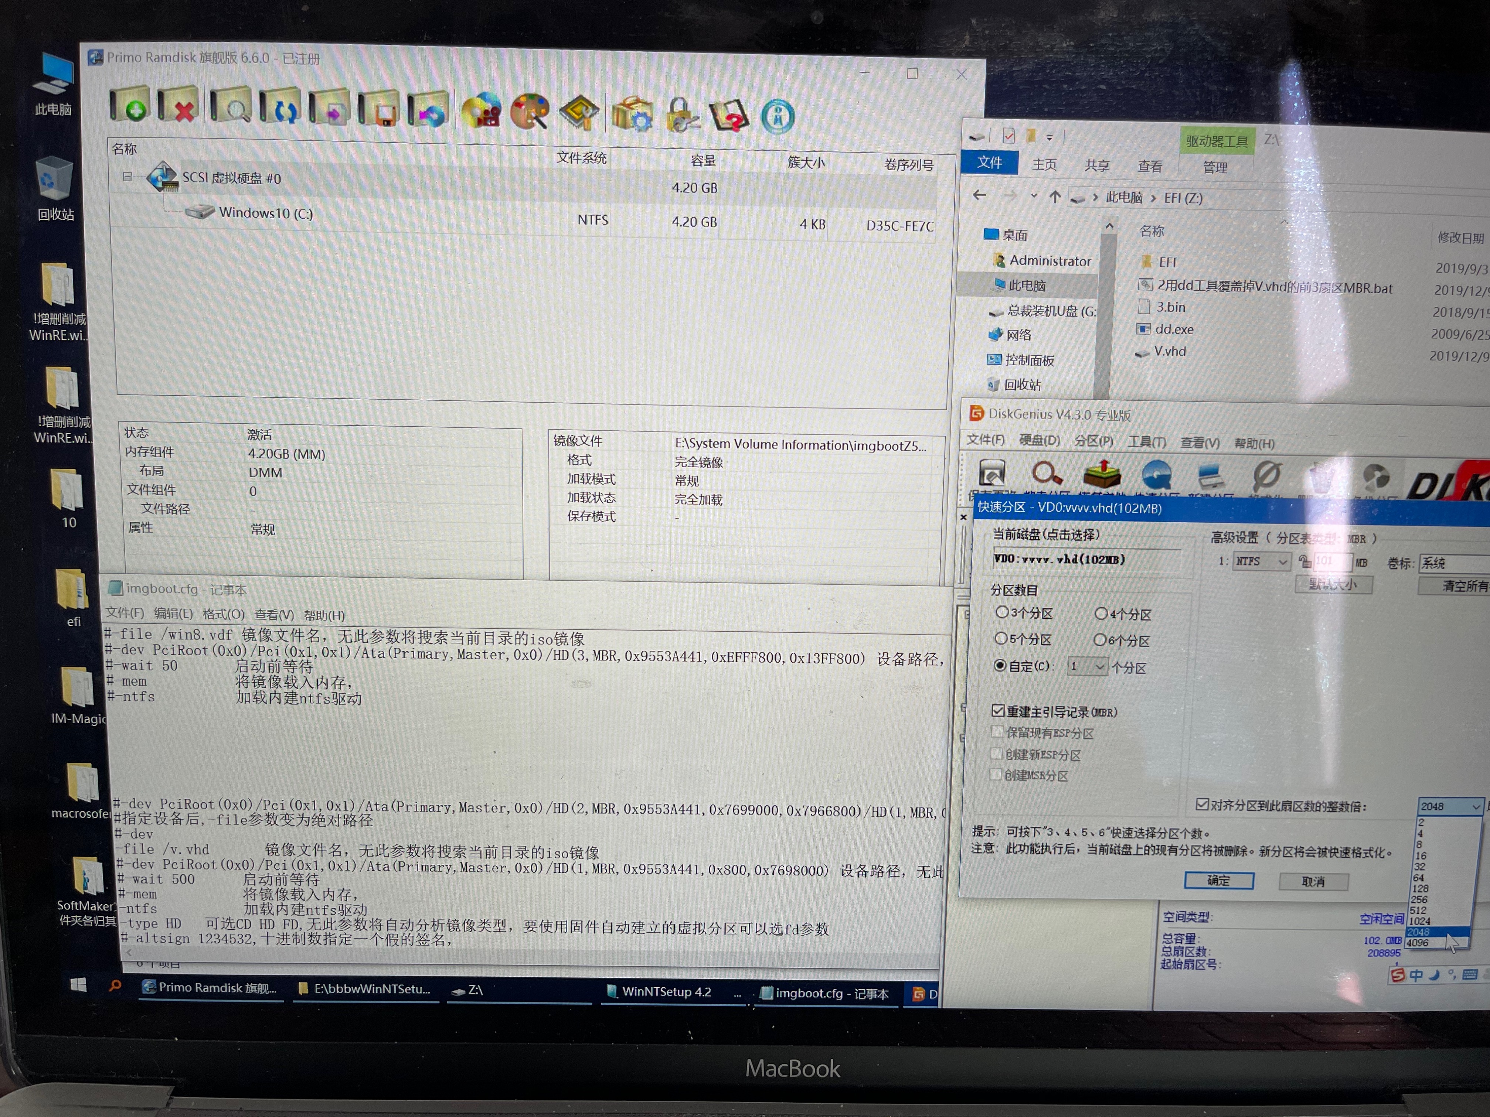
Task: Open Explorer quick access toolbar dropdown
Action: click(x=1050, y=137)
